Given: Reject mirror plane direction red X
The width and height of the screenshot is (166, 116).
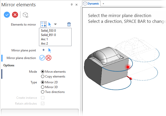Looking at the screenshot, I should 48,58.
